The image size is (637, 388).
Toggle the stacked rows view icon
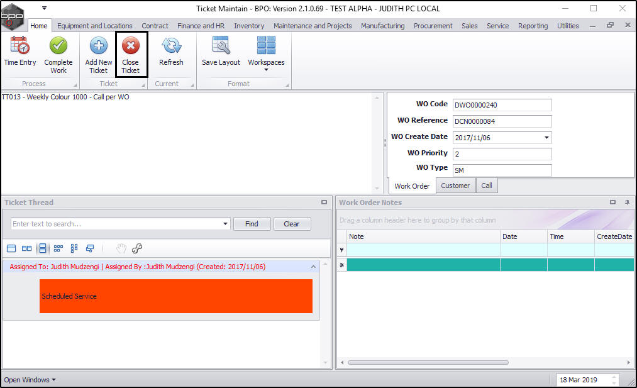(43, 248)
